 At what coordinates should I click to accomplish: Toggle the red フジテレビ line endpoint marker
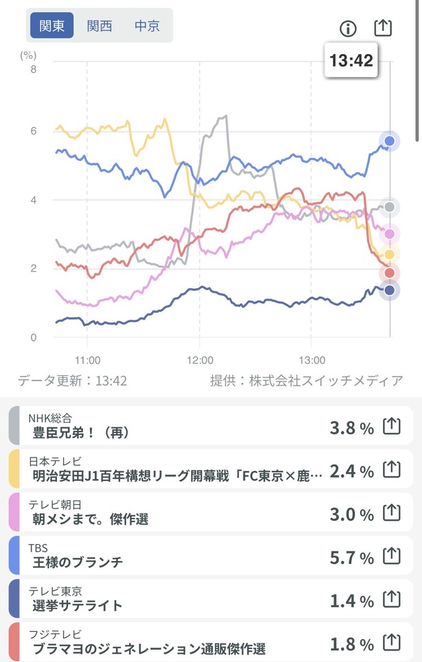click(389, 272)
